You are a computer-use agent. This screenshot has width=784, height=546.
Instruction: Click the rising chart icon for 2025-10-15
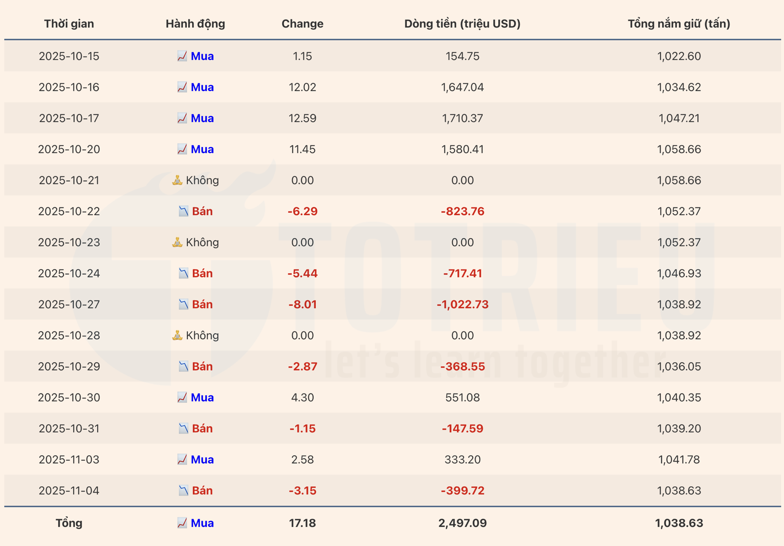[x=182, y=56]
